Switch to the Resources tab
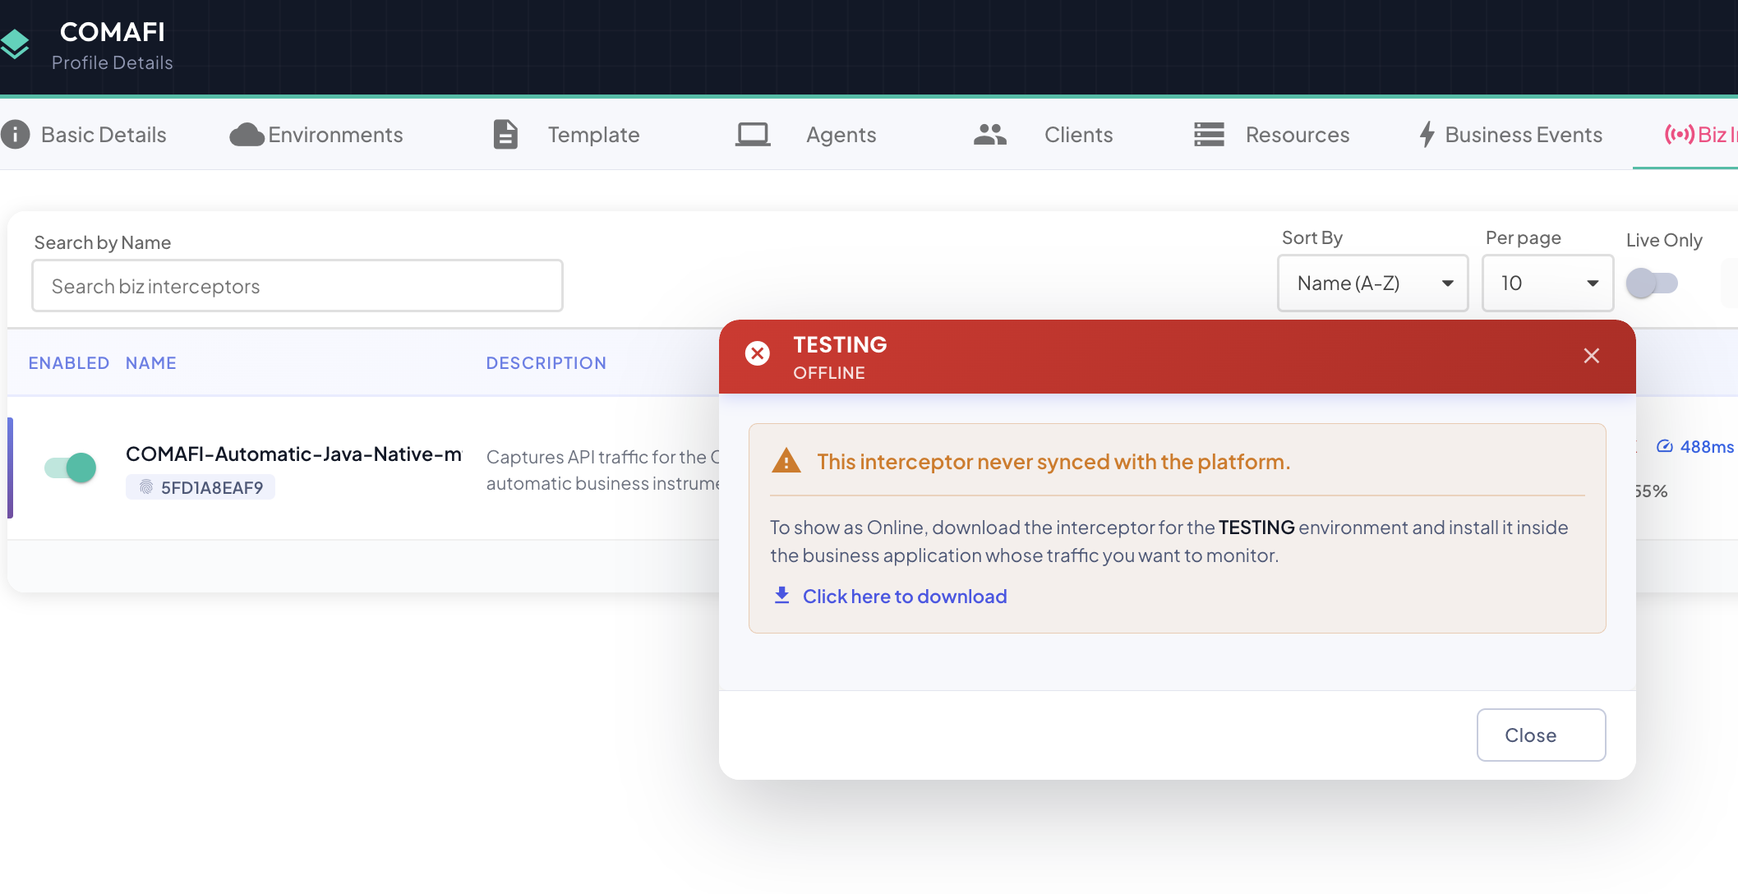Image resolution: width=1738 pixels, height=894 pixels. (1272, 135)
